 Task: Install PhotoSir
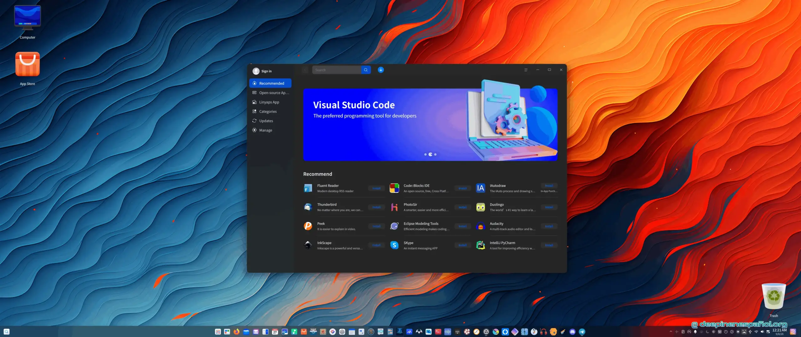[x=463, y=207]
